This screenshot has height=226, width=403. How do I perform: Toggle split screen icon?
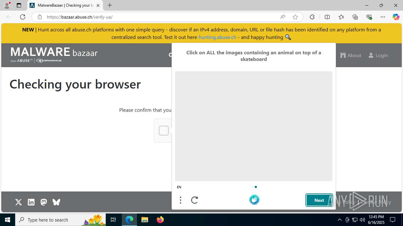pos(327,17)
